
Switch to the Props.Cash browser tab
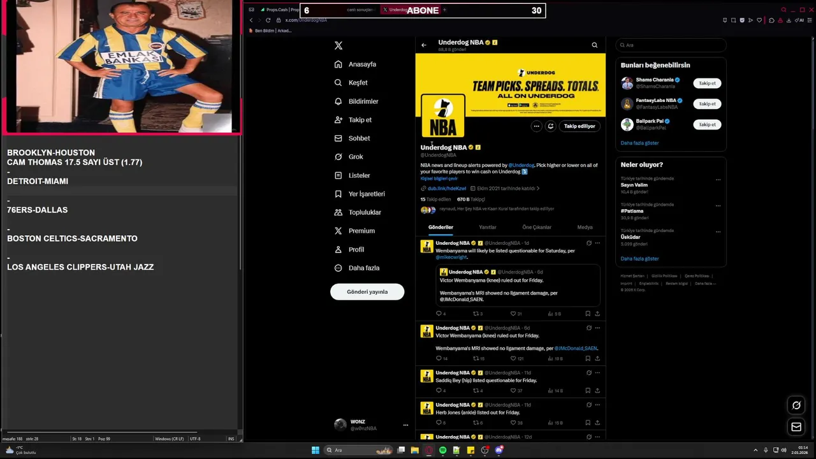point(279,10)
